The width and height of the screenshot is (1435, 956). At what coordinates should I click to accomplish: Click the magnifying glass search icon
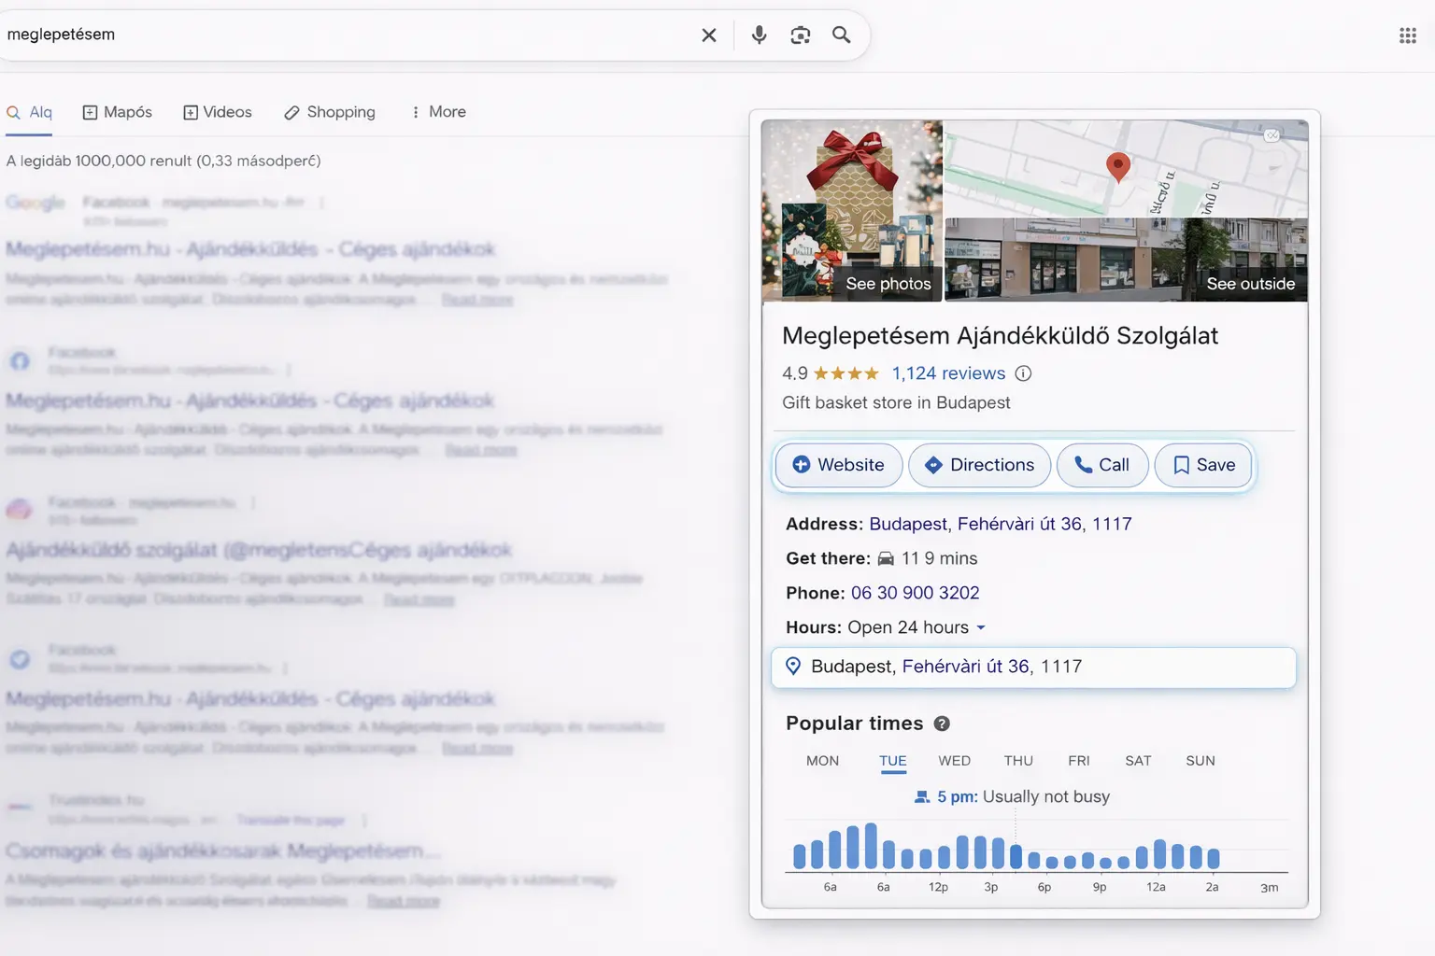841,35
